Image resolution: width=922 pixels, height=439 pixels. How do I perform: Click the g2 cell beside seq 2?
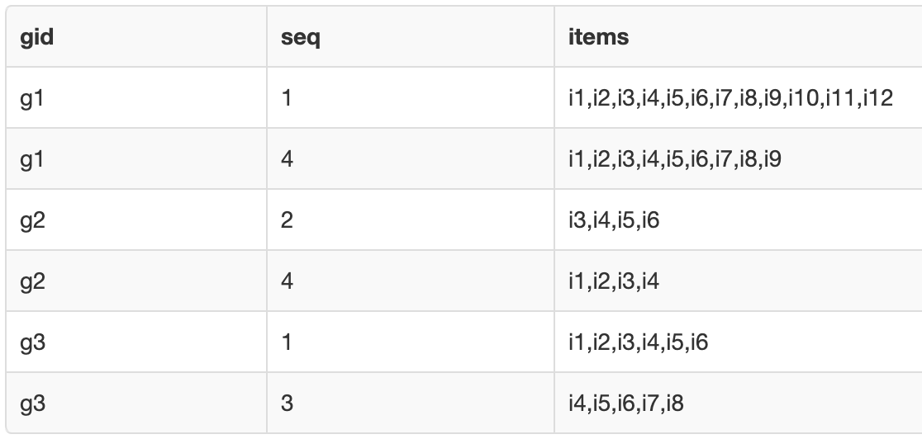tap(33, 221)
